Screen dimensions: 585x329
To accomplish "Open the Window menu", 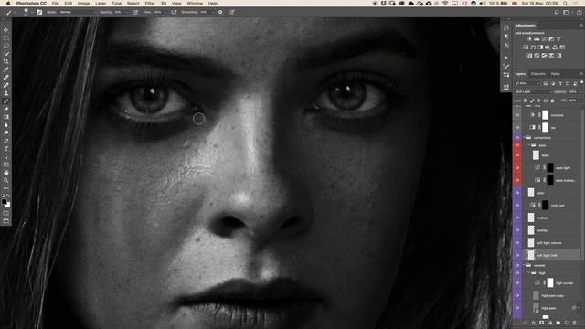I will (x=195, y=4).
